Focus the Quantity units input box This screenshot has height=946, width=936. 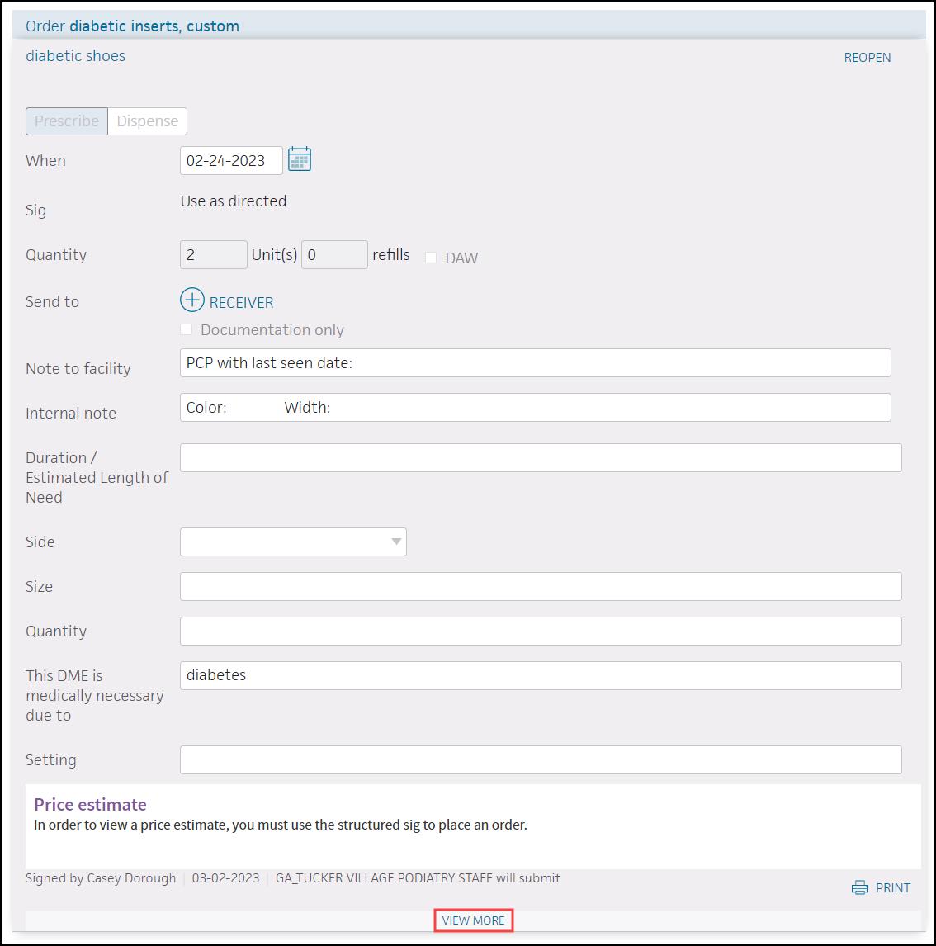(x=214, y=254)
